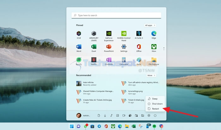Open Office icon on the taskbar
The image size is (221, 130).
[x=106, y=126]
